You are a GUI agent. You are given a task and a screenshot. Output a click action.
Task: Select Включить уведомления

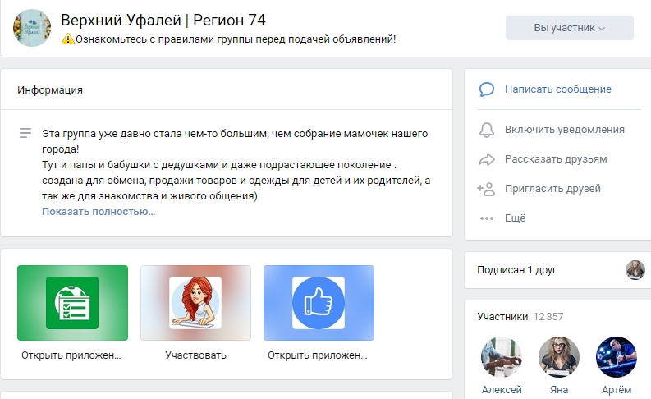pos(564,130)
